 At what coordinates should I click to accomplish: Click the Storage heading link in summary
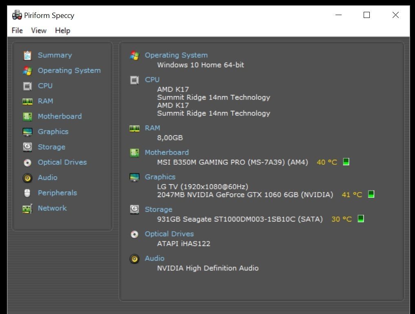(x=159, y=210)
